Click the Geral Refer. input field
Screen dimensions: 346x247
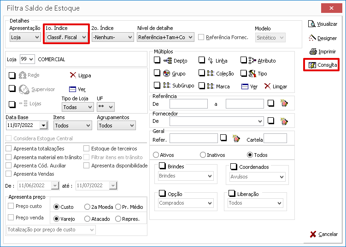click(x=194, y=138)
